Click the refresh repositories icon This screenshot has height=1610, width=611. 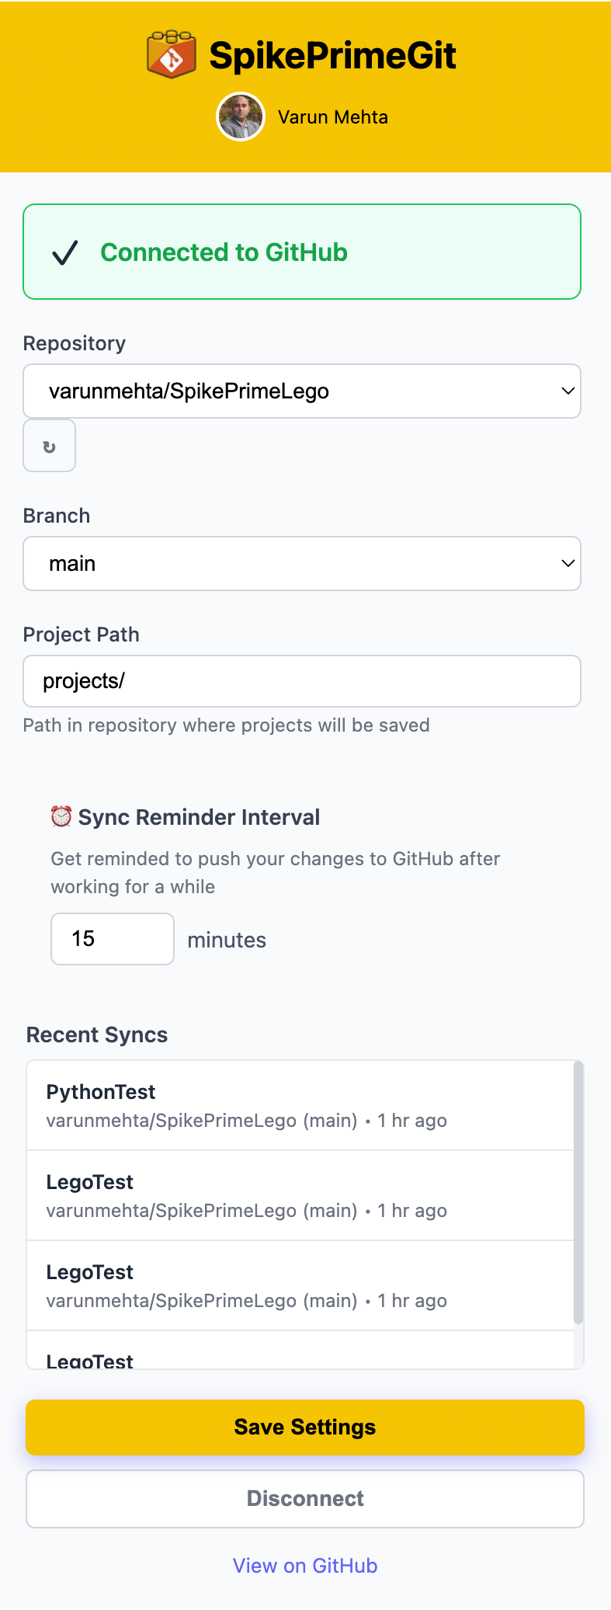click(49, 445)
